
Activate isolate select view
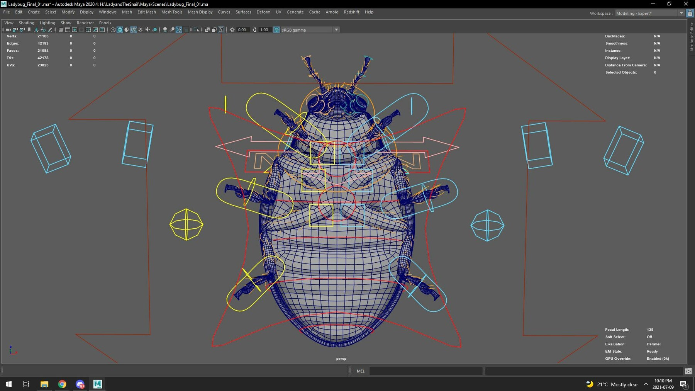pos(197,29)
